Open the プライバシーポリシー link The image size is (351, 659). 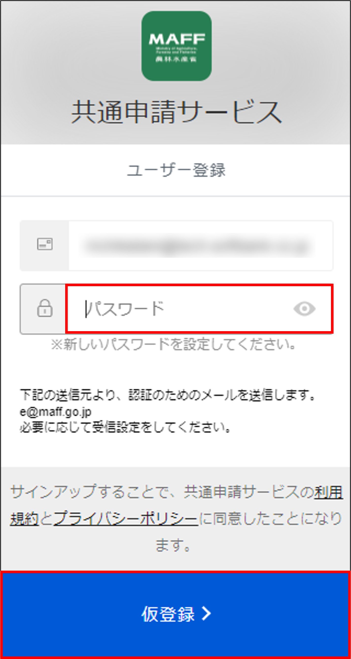point(126,519)
